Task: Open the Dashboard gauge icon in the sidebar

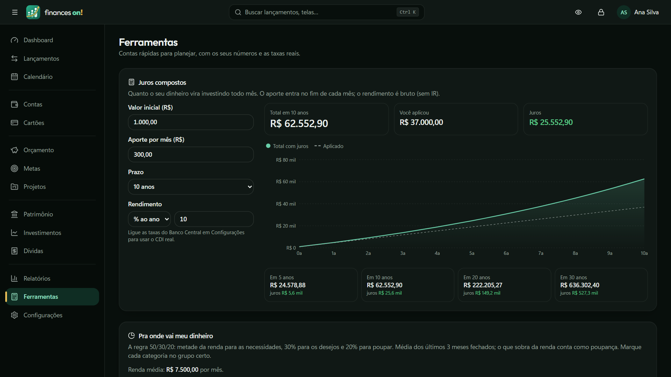Action: coord(14,40)
